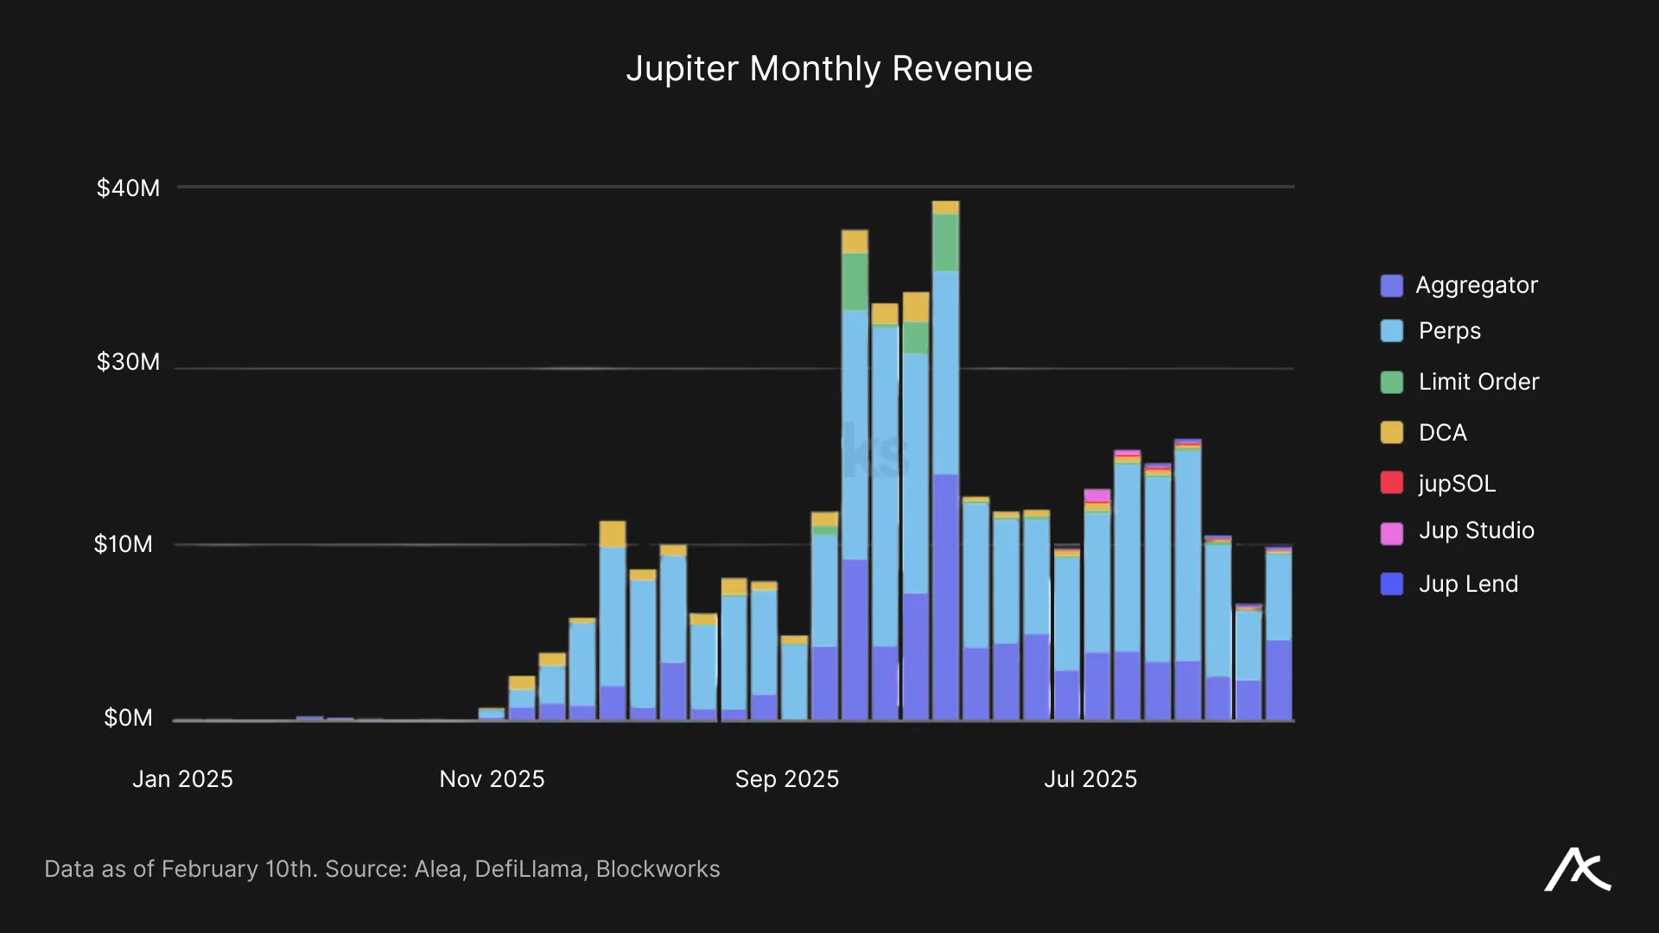Toggle the DCA series off
1659x933 pixels.
tap(1441, 433)
